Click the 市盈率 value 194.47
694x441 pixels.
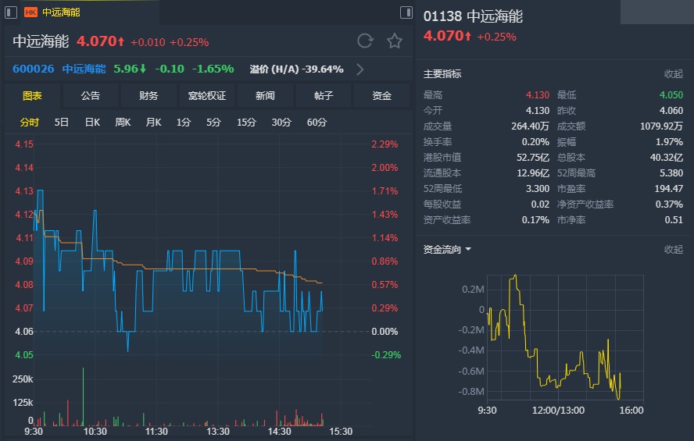point(669,189)
